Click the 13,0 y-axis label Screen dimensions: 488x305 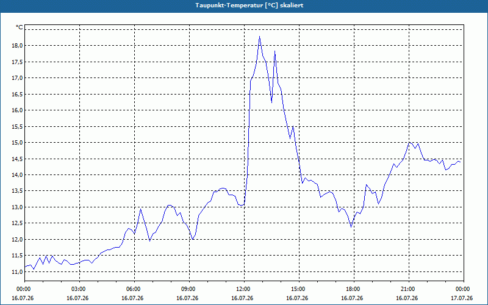tap(17, 207)
